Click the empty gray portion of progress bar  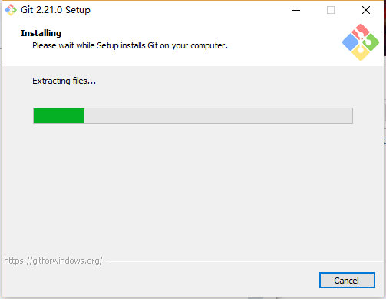[x=219, y=115]
